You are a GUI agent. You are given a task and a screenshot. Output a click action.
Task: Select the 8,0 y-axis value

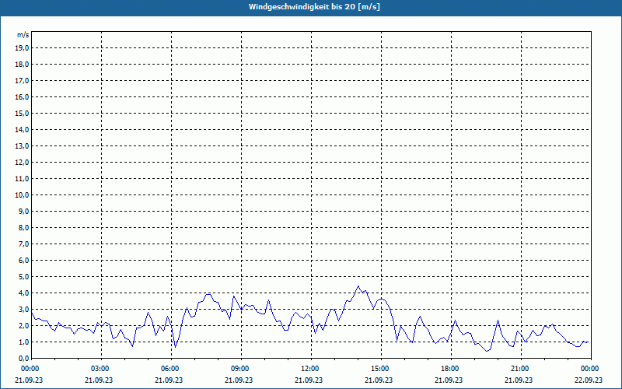pos(23,227)
